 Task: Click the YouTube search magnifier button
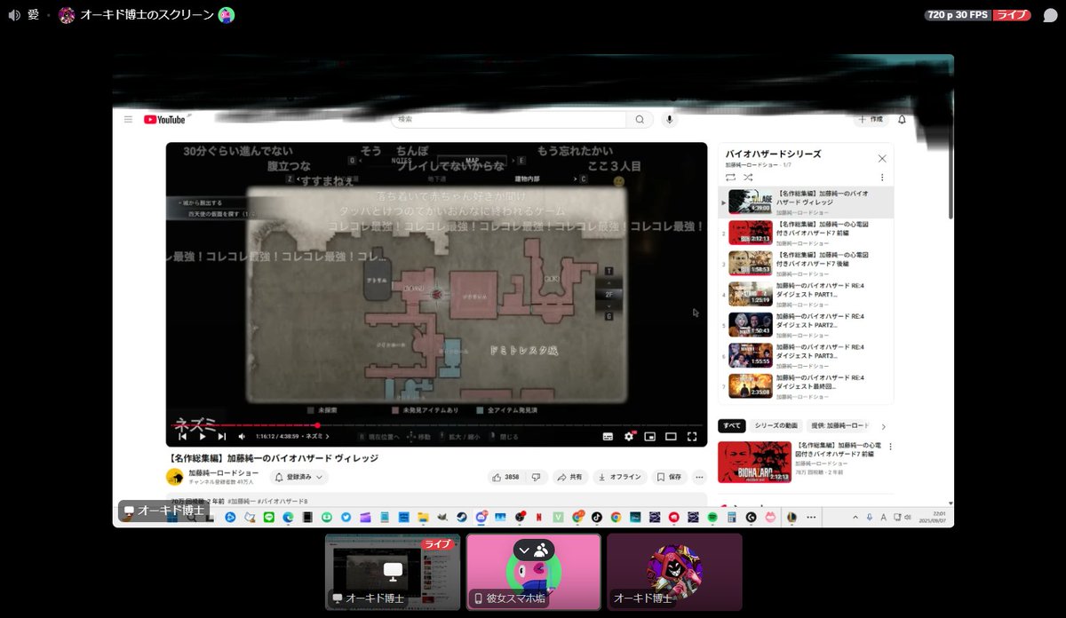[x=639, y=119]
